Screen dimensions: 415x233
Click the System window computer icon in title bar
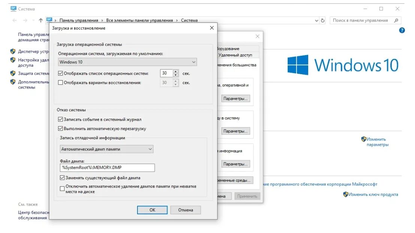click(13, 9)
